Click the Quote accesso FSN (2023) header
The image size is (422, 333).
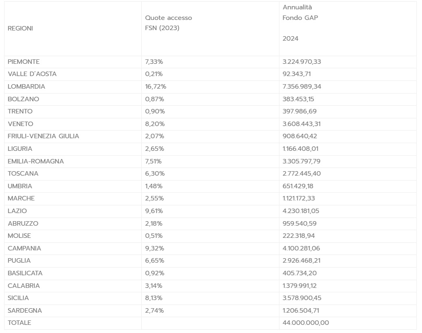tap(168, 23)
